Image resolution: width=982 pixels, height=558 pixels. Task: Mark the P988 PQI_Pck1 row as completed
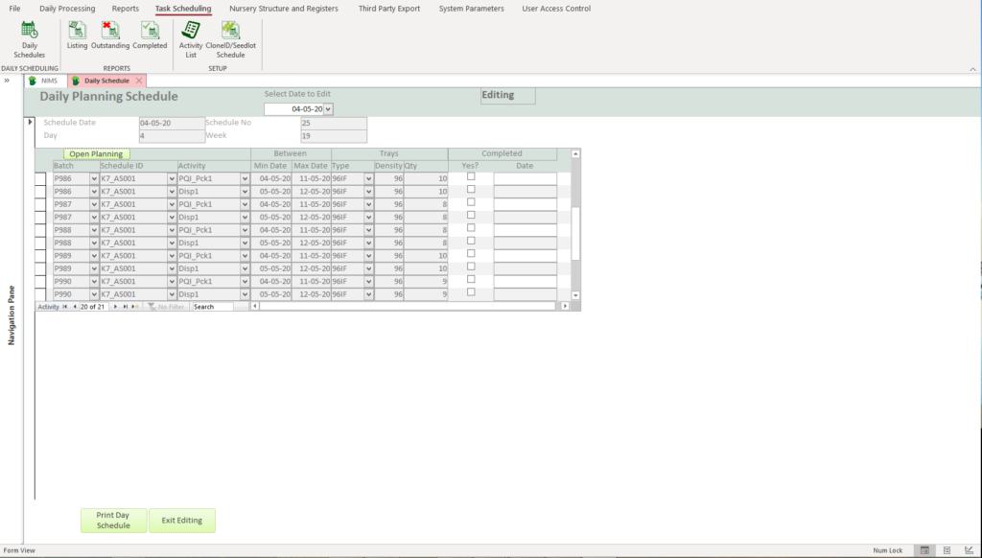point(471,228)
